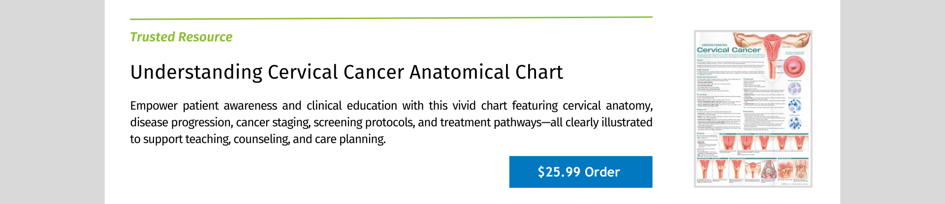Click the middle cell microscope circle in chart

coord(794,106)
